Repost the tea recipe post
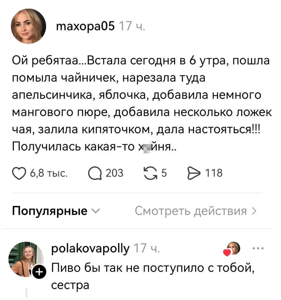This screenshot has width=281, height=300. [150, 173]
